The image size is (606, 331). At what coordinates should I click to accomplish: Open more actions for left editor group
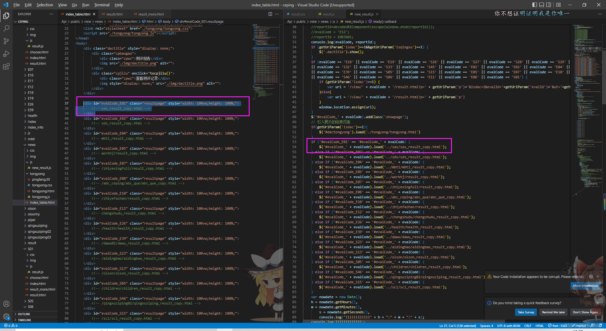(x=277, y=14)
